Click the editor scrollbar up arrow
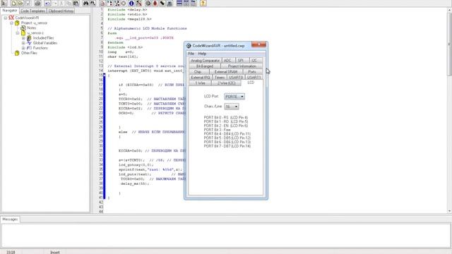Viewport: 452px width, 254px height. pos(449,10)
